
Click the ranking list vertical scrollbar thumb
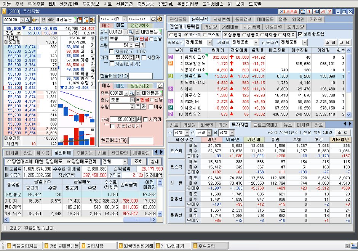click(x=348, y=72)
